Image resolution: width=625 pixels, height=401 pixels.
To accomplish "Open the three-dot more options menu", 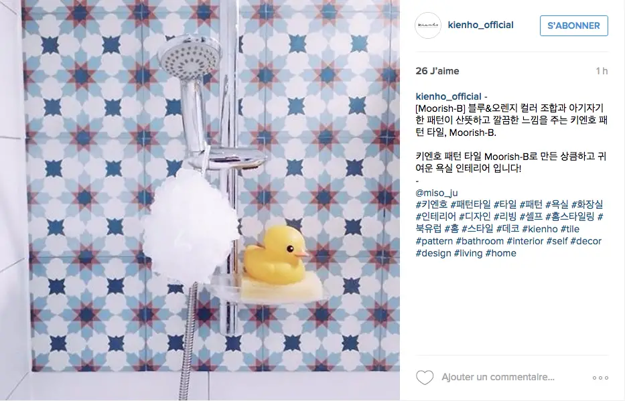I will tap(600, 378).
